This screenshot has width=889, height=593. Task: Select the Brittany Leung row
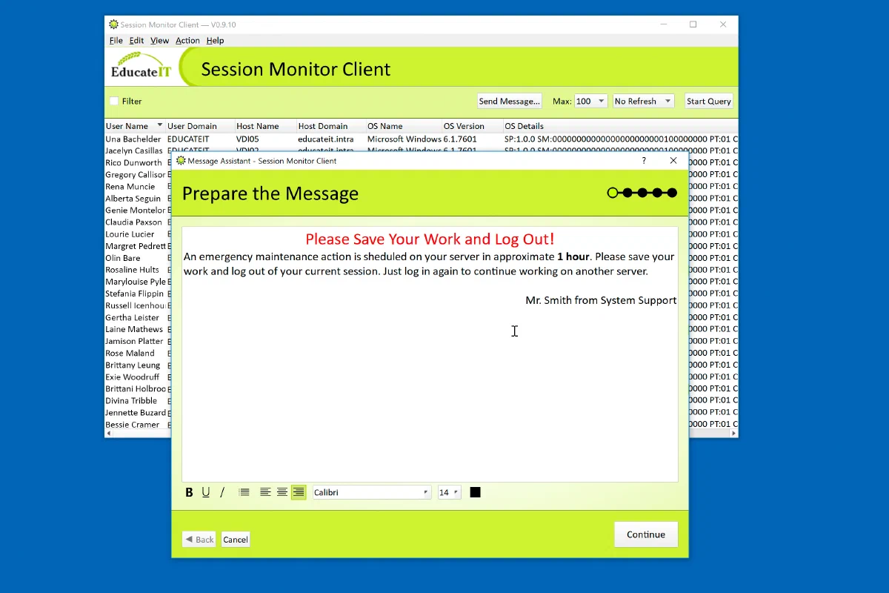138,365
